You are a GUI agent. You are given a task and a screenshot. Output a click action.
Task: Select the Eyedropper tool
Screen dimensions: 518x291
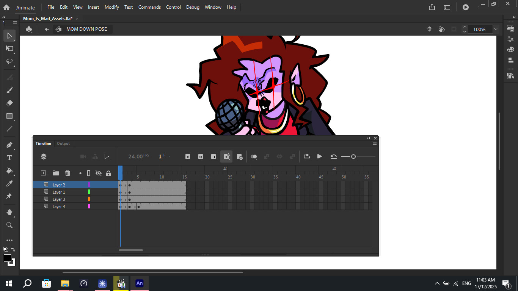pos(9,184)
